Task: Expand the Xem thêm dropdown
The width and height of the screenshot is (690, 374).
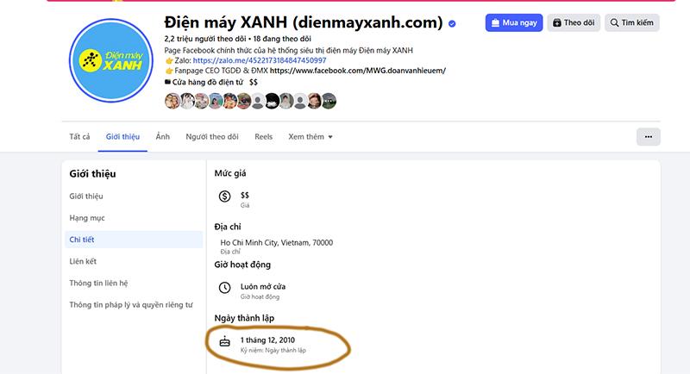Action: coord(310,137)
